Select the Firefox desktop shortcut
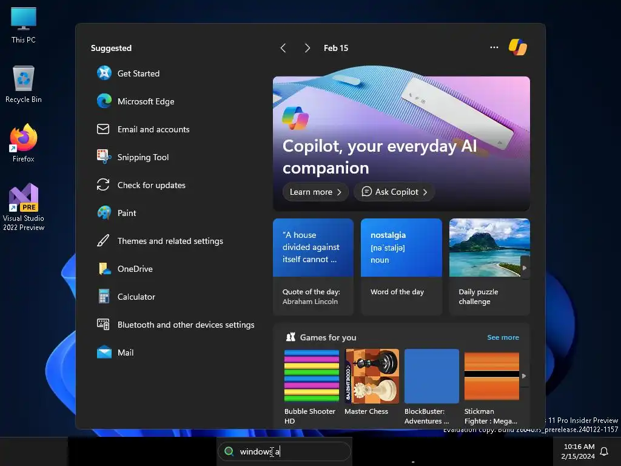 pos(24,143)
